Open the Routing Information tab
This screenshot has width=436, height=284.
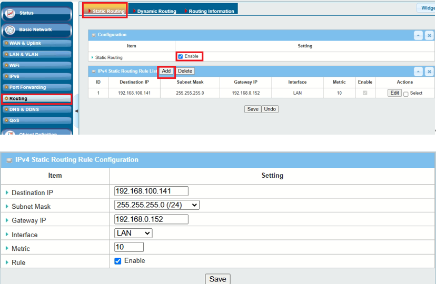(x=211, y=11)
